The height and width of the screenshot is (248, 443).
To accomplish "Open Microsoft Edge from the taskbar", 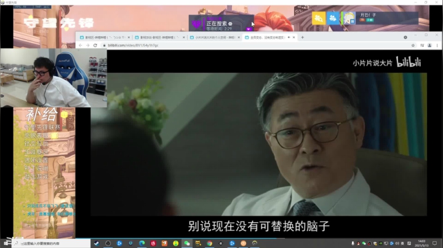I will click(x=142, y=243).
